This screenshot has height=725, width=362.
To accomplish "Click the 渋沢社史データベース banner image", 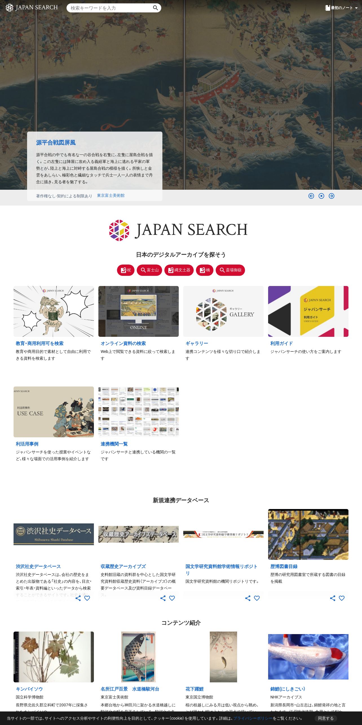I will click(54, 534).
